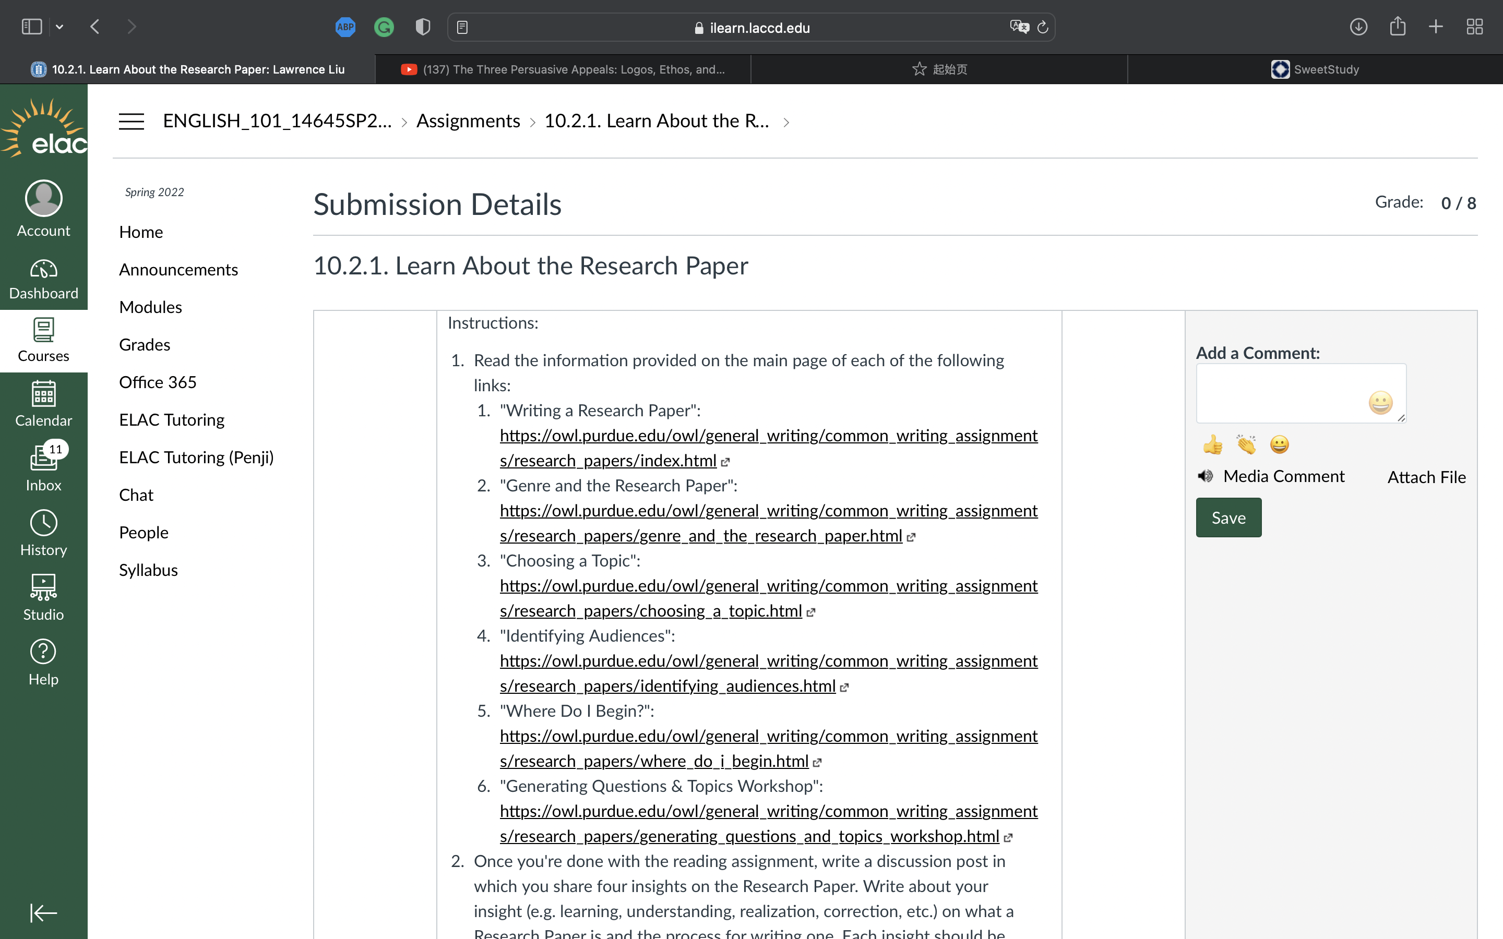Open the generating_questions_and_topics_workshop.html link
The height and width of the screenshot is (939, 1503).
click(769, 824)
